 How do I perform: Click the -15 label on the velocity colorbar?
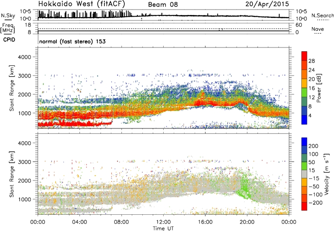point(314,178)
